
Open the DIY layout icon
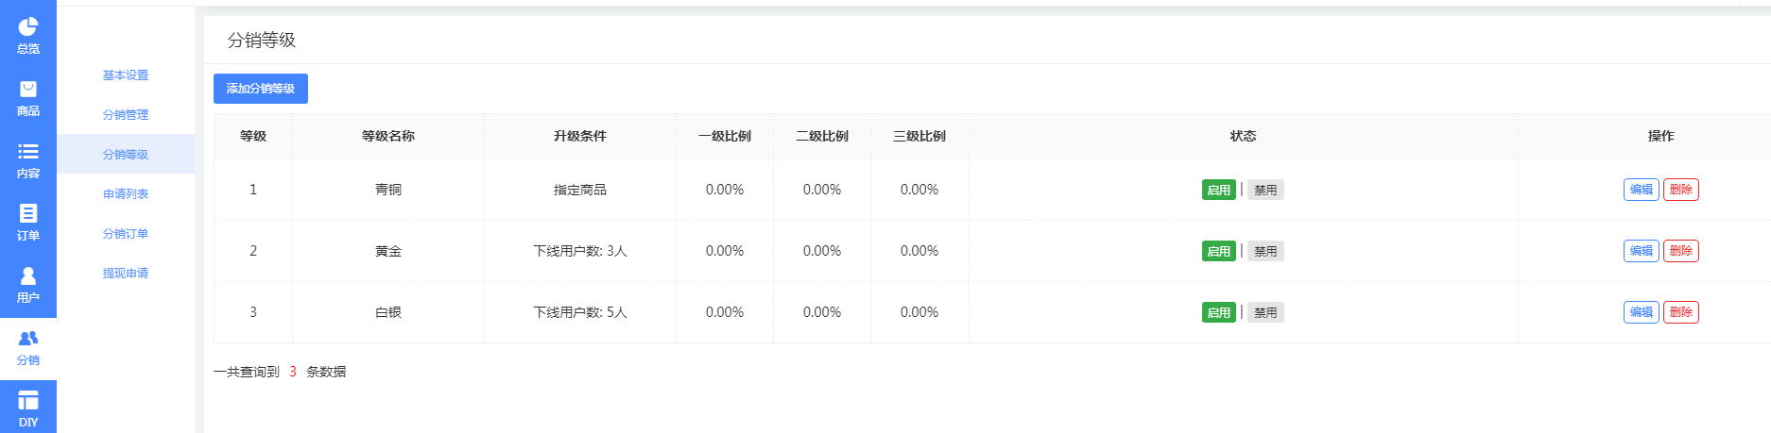coord(28,401)
